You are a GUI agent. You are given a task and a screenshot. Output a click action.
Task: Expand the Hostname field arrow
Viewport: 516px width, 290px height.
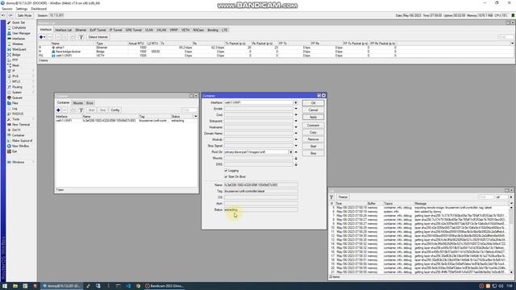[x=296, y=127]
